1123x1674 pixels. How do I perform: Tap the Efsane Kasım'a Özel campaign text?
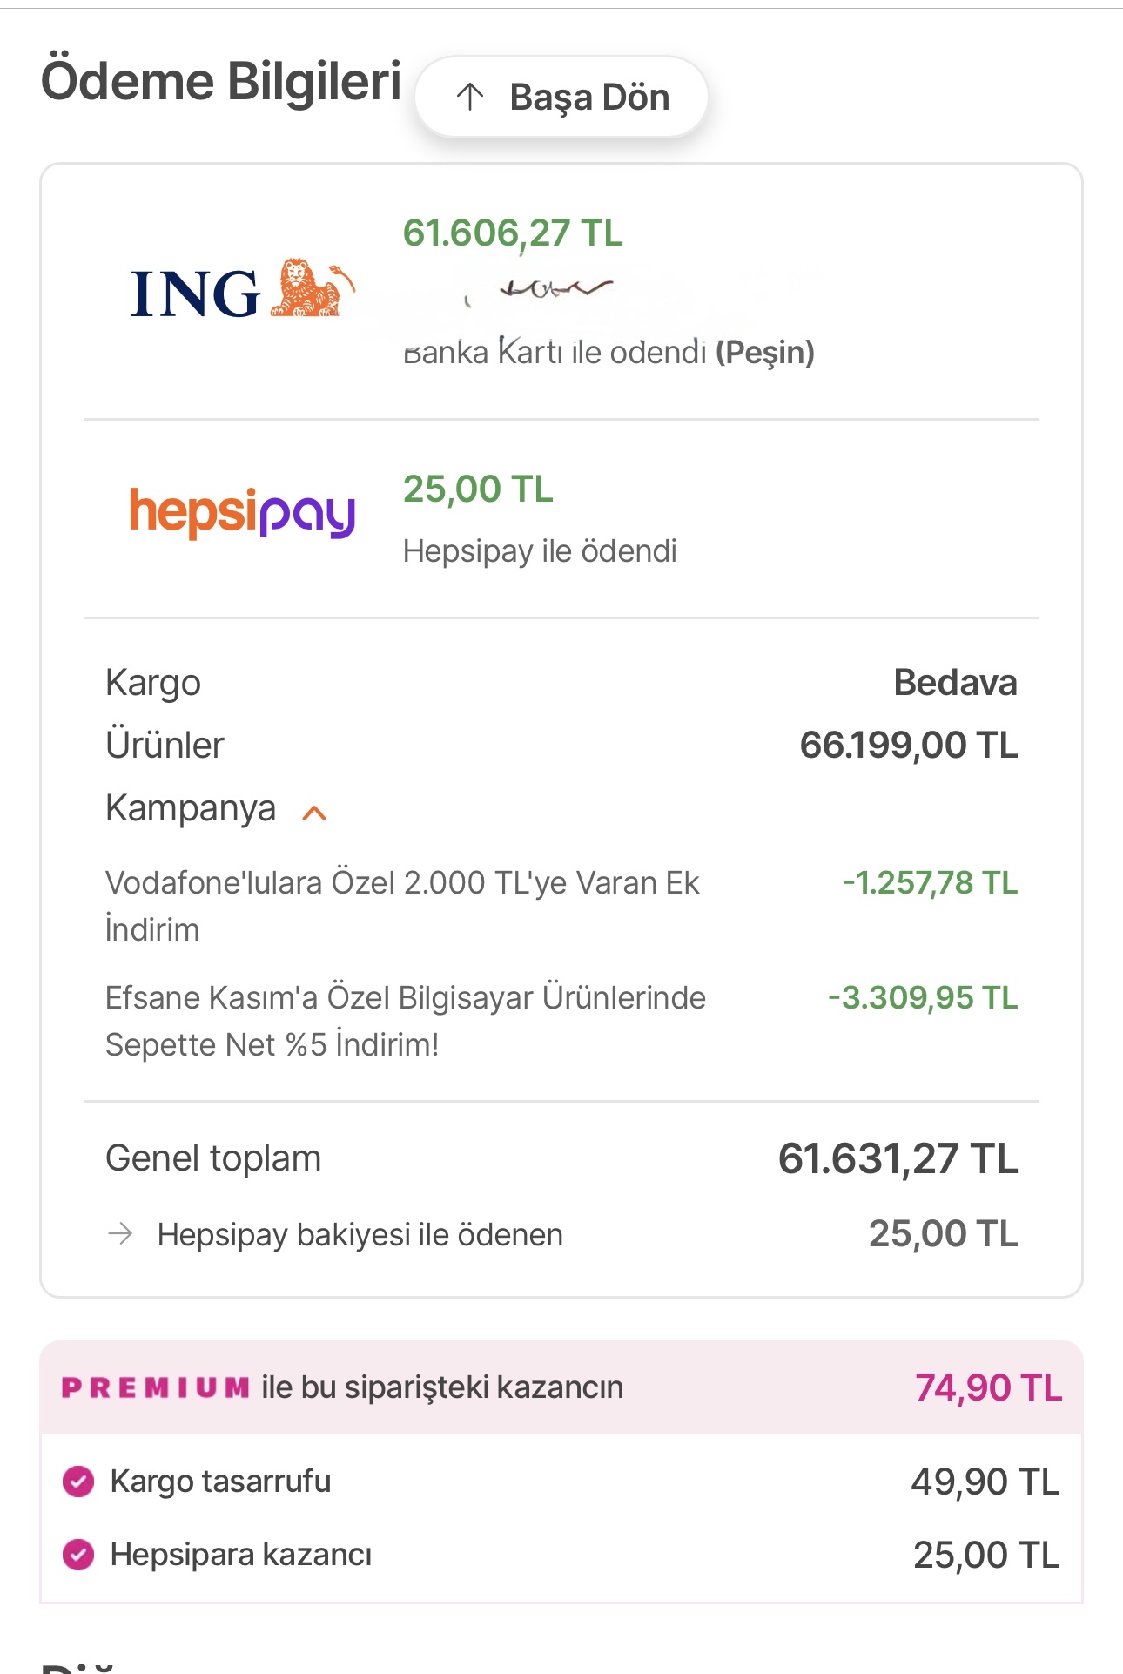pyautogui.click(x=406, y=1020)
